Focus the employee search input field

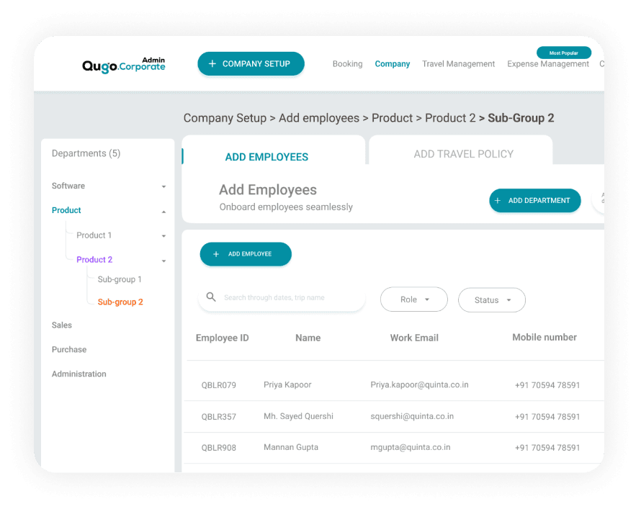coord(288,297)
